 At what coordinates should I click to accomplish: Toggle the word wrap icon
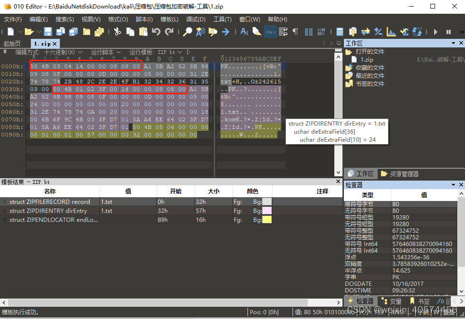pyautogui.click(x=283, y=32)
